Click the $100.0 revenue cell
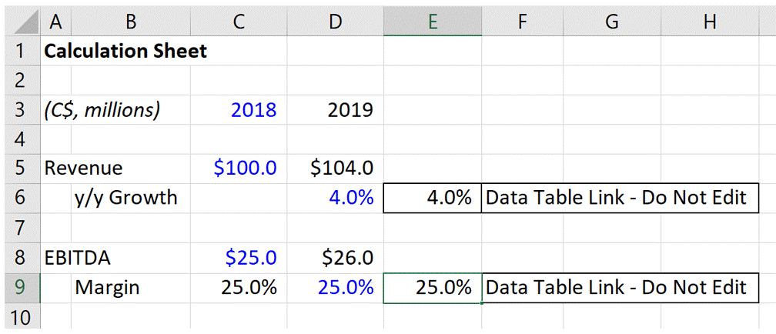 (x=246, y=168)
